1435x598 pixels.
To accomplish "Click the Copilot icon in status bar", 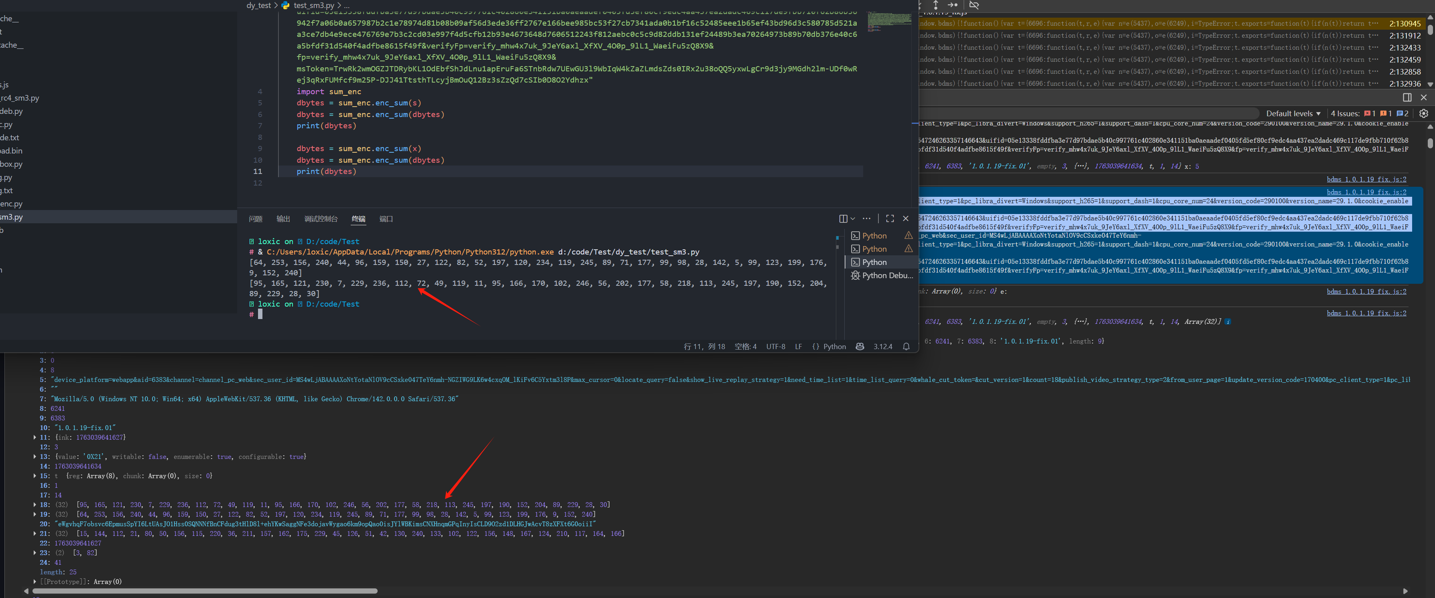I will click(860, 347).
